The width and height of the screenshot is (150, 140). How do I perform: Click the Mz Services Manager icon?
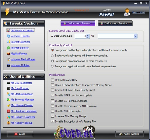pos(8,100)
